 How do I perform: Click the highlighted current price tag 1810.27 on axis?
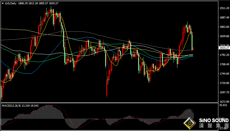tap(224, 48)
